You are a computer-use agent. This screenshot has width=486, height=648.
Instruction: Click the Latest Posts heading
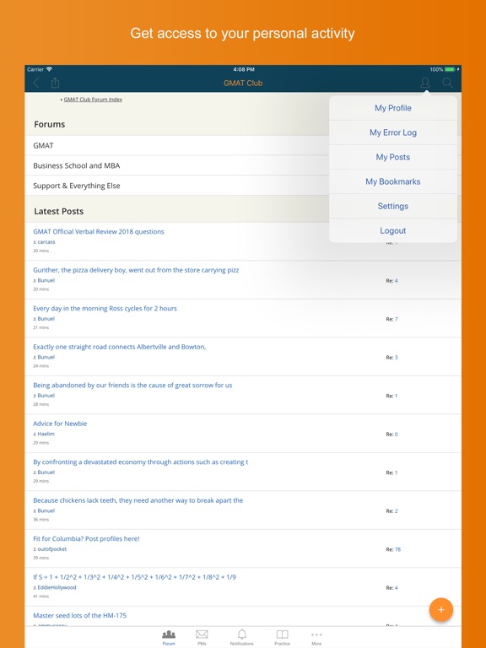59,211
